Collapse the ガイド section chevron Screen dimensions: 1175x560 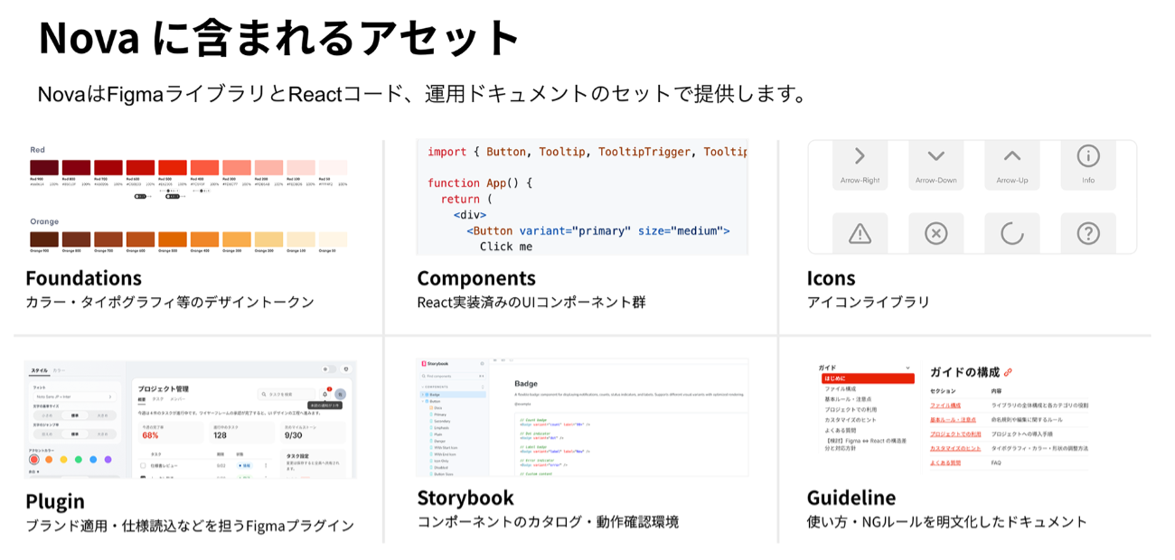pyautogui.click(x=907, y=368)
